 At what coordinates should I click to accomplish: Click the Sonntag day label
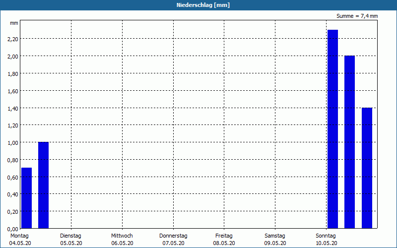(x=326, y=236)
